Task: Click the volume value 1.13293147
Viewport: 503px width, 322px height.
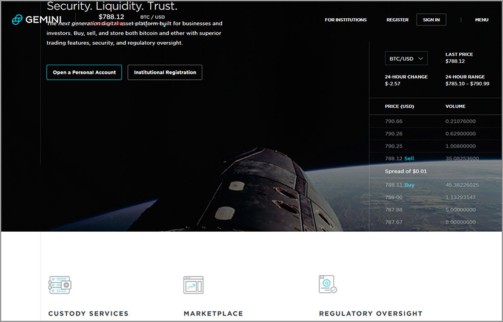Action: 461,197
